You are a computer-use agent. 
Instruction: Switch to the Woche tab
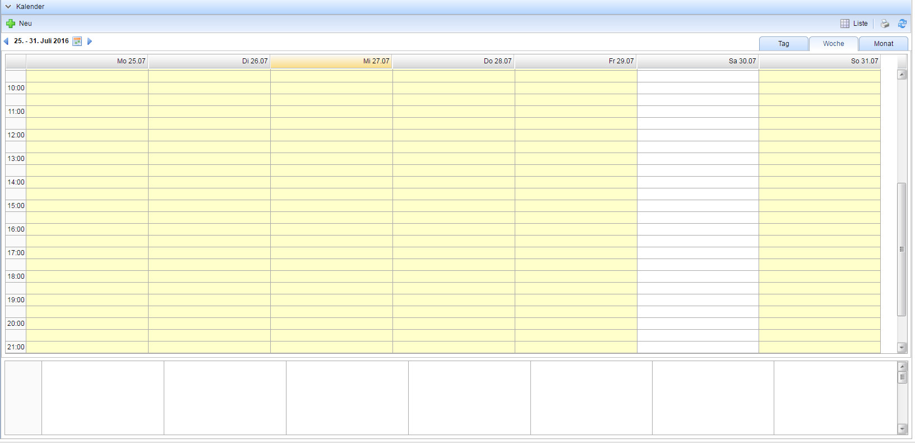point(834,44)
